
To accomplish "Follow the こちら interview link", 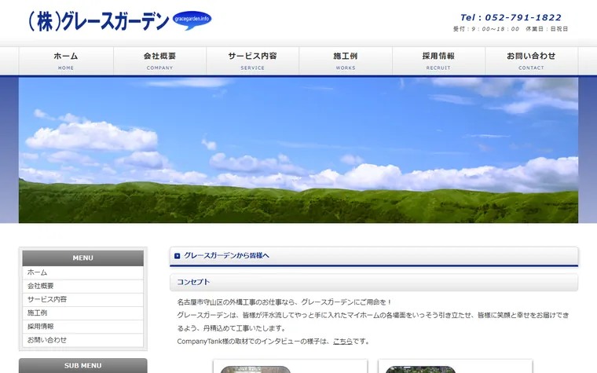I will pyautogui.click(x=342, y=342).
